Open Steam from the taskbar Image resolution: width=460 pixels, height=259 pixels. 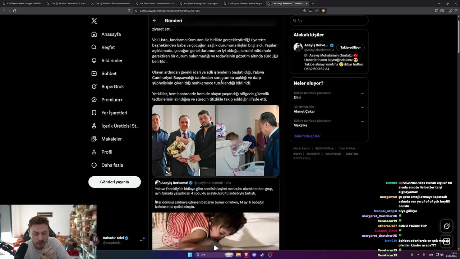pos(262,255)
